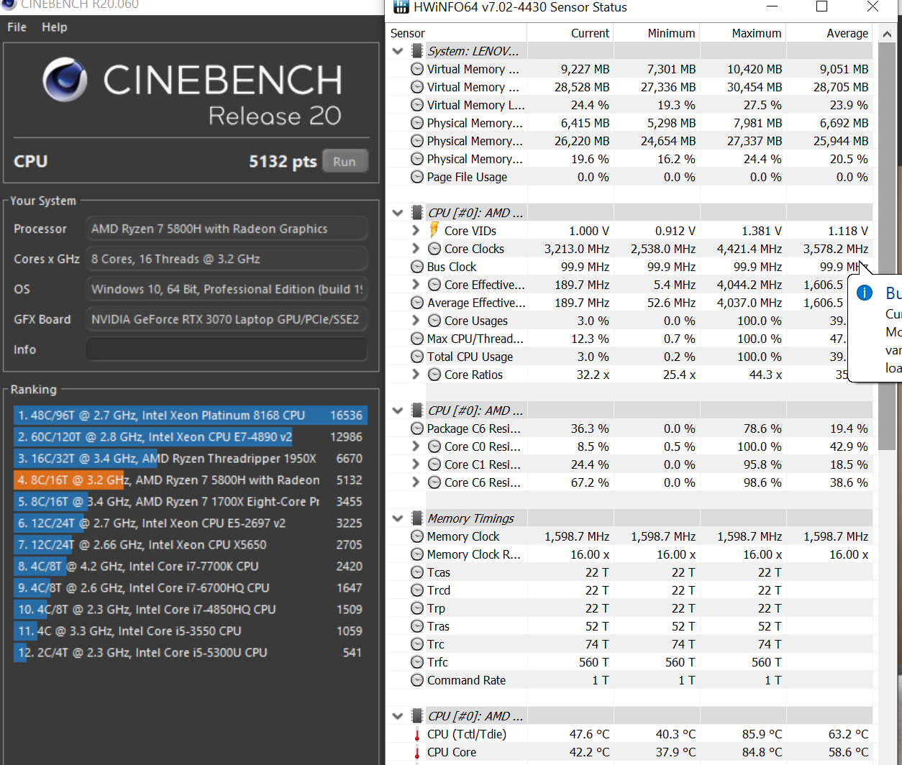Click the CPU Core thermometer icon

pyautogui.click(x=417, y=752)
